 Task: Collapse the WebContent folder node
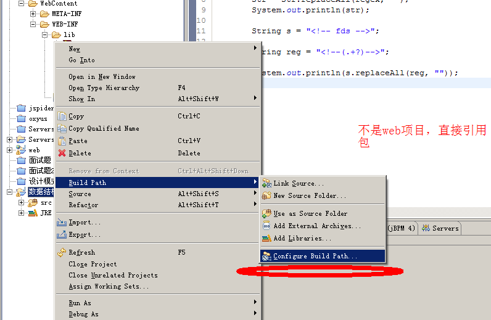(x=22, y=4)
